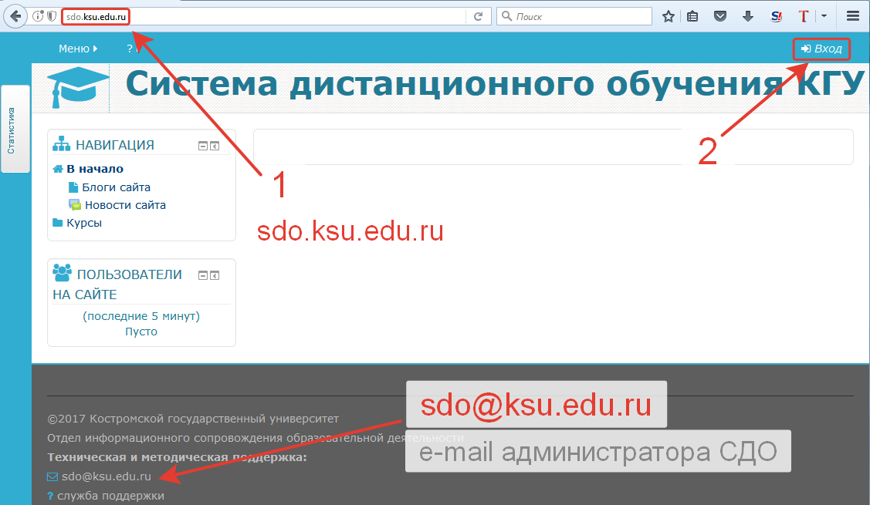
Task: Click the browser back arrow button
Action: point(15,16)
